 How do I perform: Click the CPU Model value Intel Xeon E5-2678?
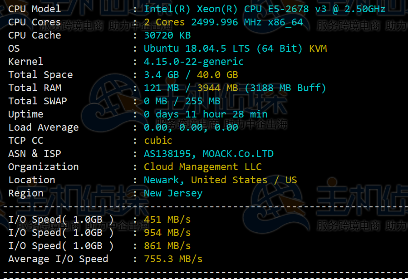(x=265, y=9)
